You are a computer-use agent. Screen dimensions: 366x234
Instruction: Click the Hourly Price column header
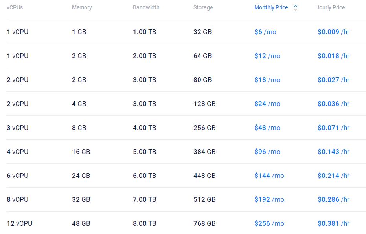(x=330, y=7)
